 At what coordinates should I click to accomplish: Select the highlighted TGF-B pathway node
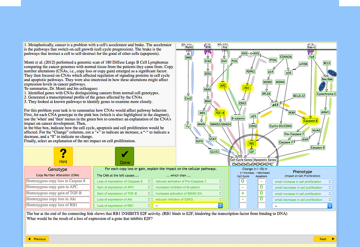tap(220, 113)
